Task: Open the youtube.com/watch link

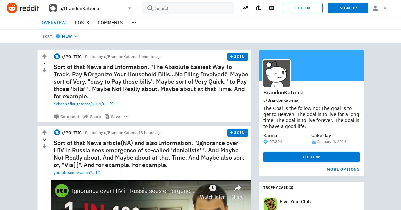Action: (x=77, y=173)
